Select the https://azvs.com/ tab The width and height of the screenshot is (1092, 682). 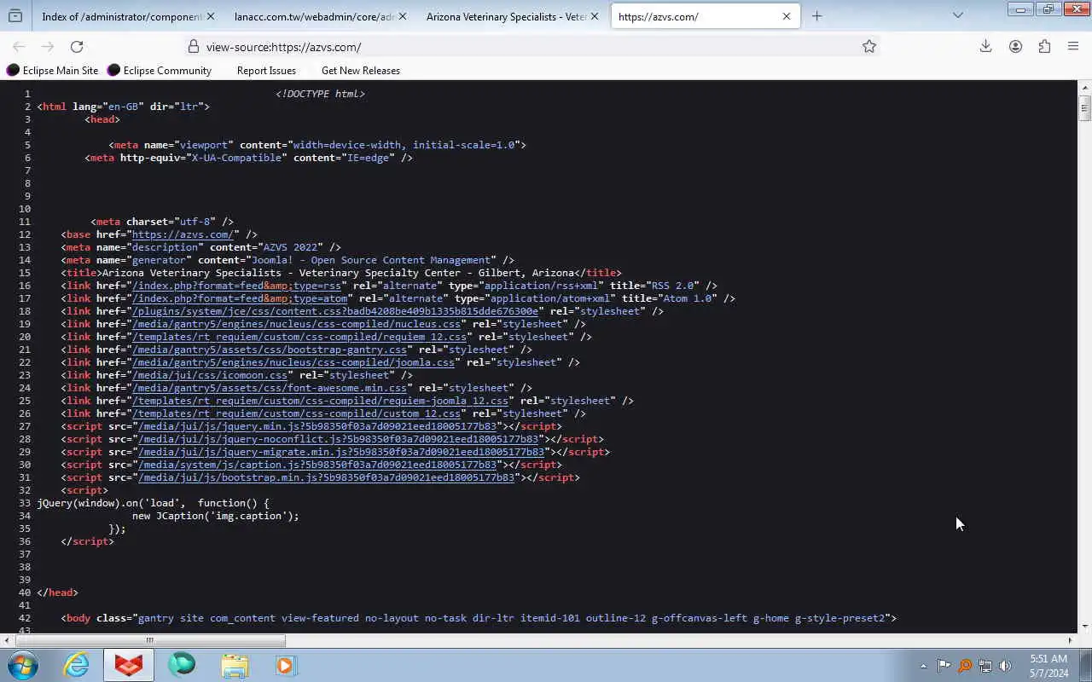tap(706, 16)
